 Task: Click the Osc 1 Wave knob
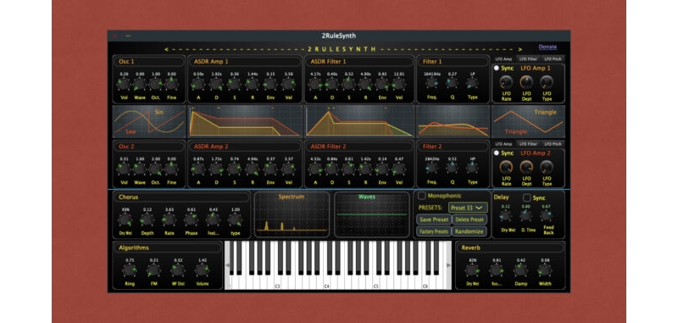point(139,84)
